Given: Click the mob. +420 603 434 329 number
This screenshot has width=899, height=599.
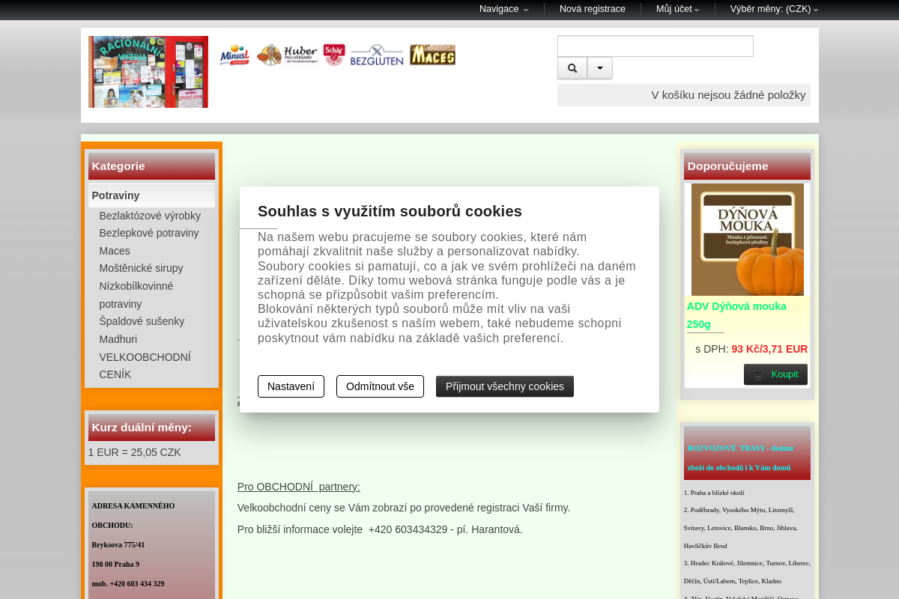Looking at the screenshot, I should pos(128,583).
